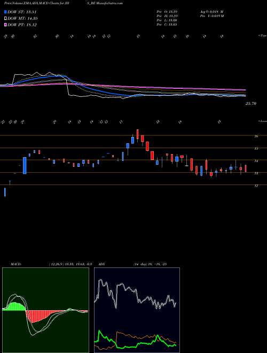The image size is (267, 353).
Task: Click the '(14 day) 18, +18, -25' ADX values
Action: pos(150,264)
